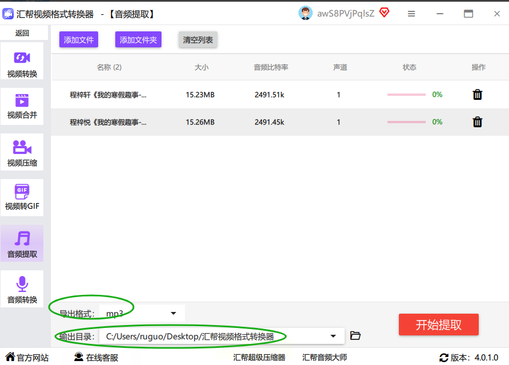Click the 添加文件夹 button
This screenshot has height=365, width=509.
[x=138, y=39]
